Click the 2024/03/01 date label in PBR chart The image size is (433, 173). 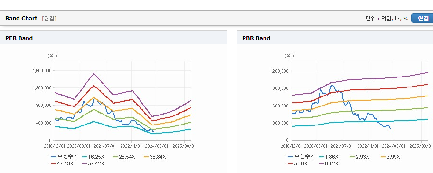[x=394, y=146]
